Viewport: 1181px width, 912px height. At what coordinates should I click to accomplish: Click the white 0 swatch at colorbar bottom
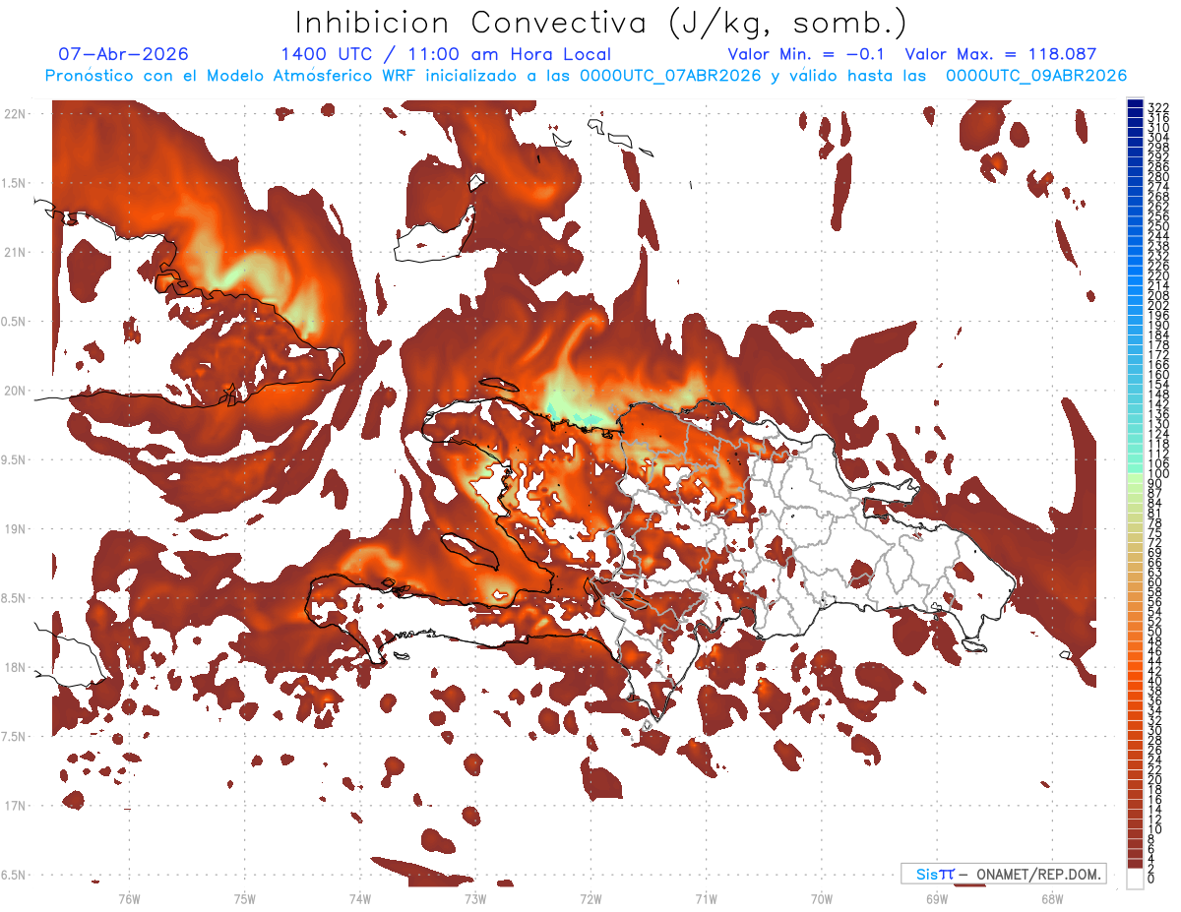(1135, 878)
